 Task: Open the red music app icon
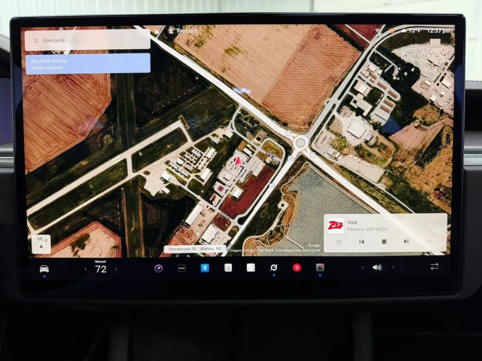coord(297,267)
